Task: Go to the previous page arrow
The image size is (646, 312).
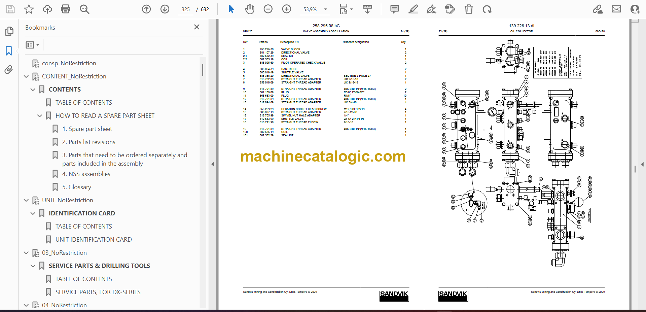Action: tap(146, 9)
